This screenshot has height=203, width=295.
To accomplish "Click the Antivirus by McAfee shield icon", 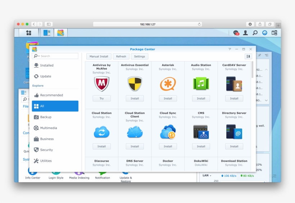I will coord(101,84).
